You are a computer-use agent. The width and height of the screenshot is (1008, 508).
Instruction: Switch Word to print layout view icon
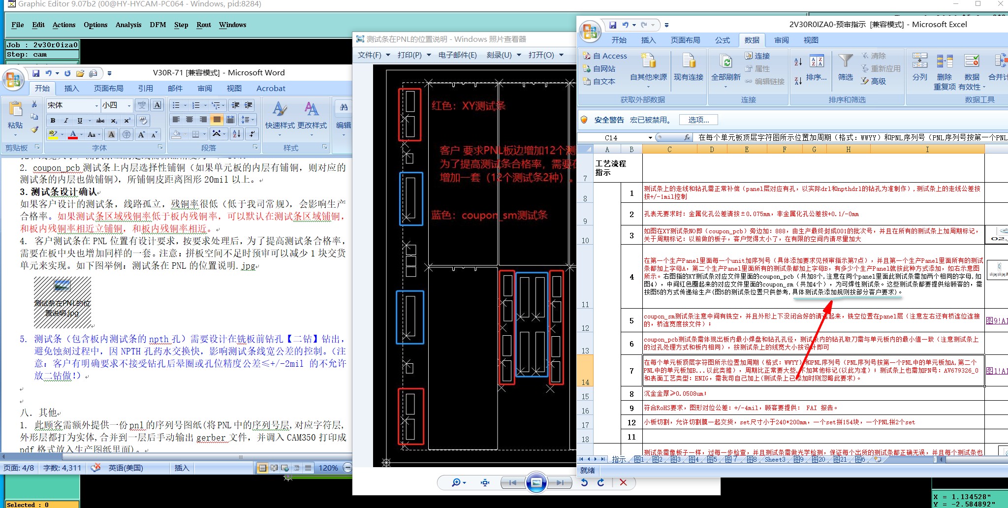coord(263,468)
